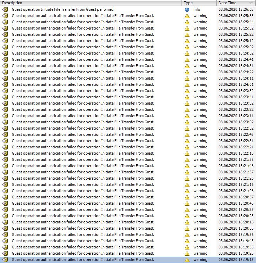Click the event icon of the 18:24:01 row
Viewport: 256px width, 263px height.
(5, 84)
